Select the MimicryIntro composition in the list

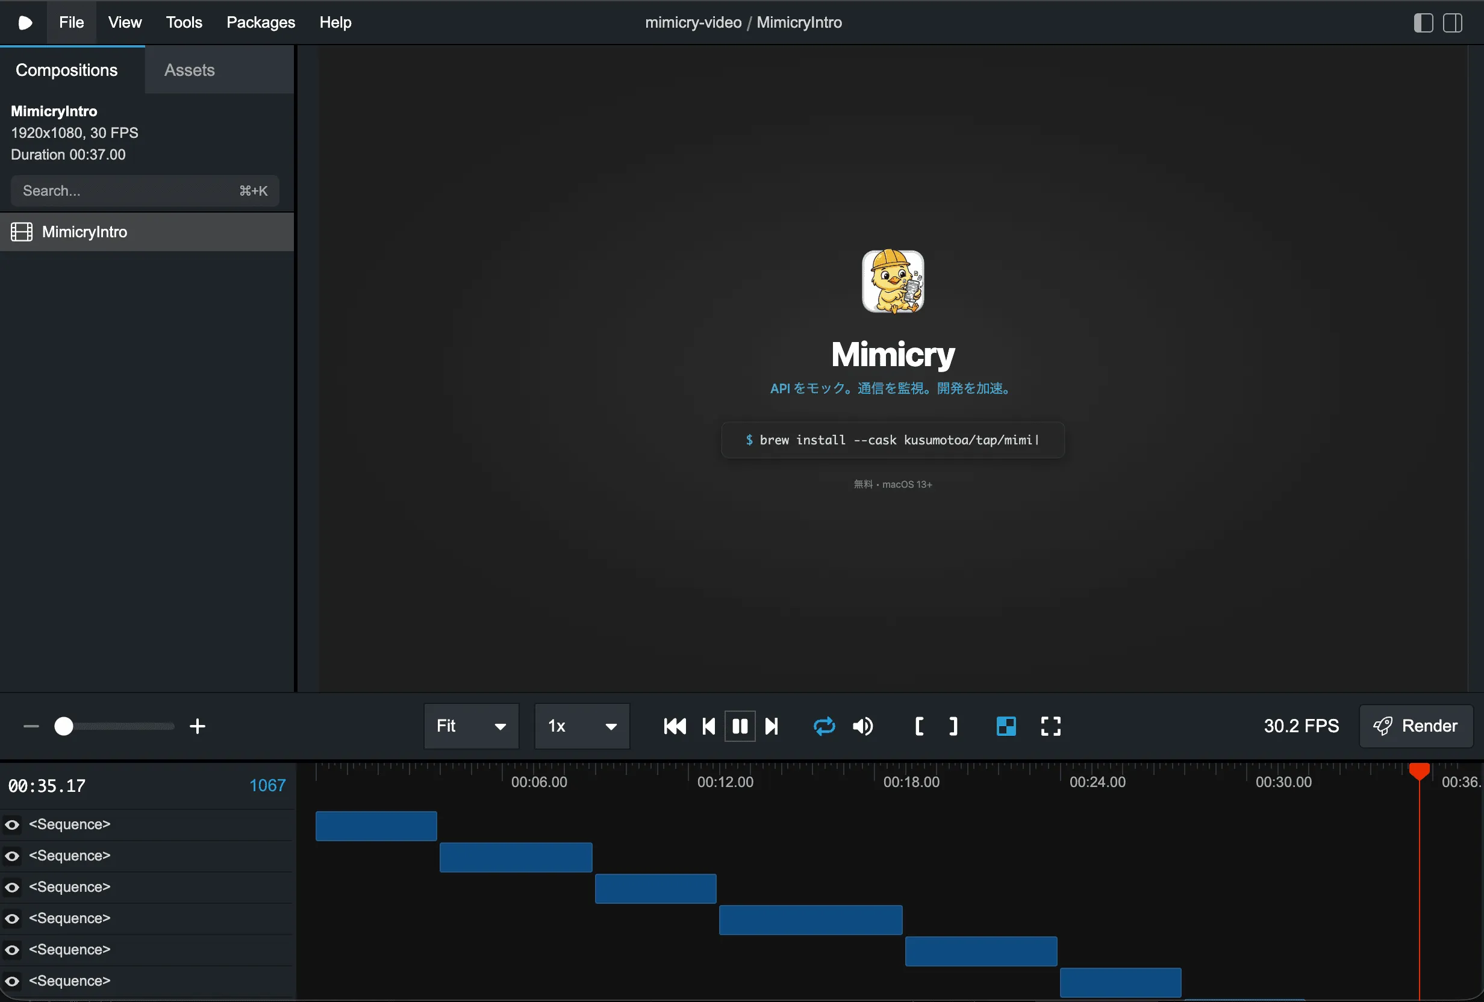point(147,232)
